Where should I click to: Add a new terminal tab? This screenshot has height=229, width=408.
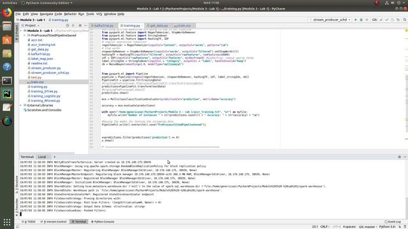tap(54, 157)
